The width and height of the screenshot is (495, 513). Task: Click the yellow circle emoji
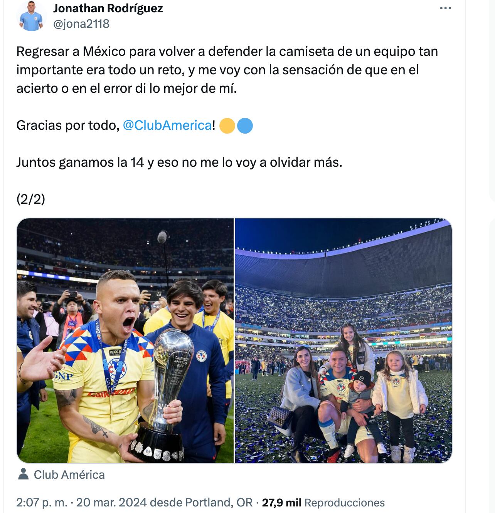[227, 126]
